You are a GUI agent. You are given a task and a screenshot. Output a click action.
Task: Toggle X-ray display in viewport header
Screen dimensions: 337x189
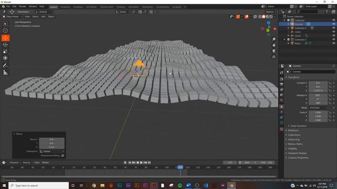[255, 16]
